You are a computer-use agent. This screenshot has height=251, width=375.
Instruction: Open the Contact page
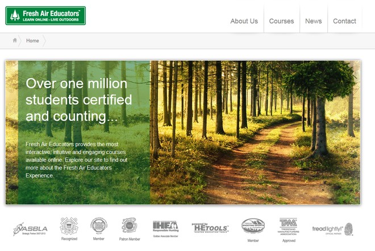click(344, 21)
